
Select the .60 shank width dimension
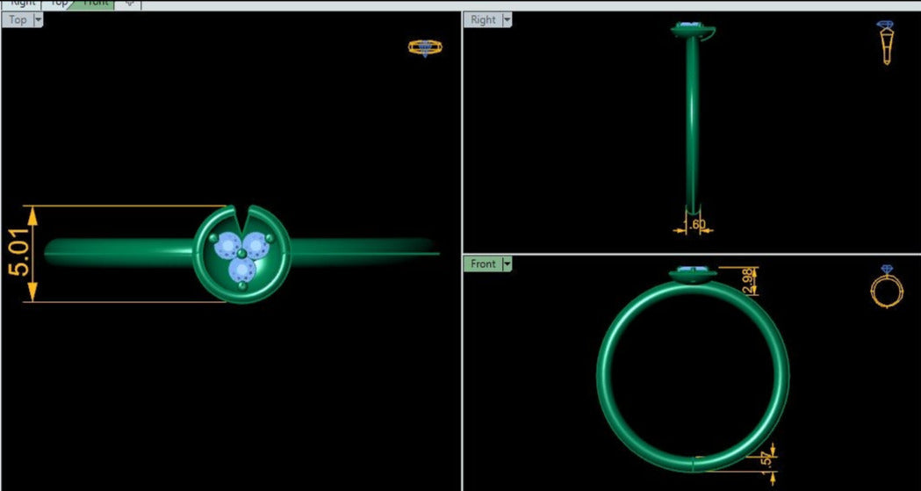pyautogui.click(x=697, y=225)
